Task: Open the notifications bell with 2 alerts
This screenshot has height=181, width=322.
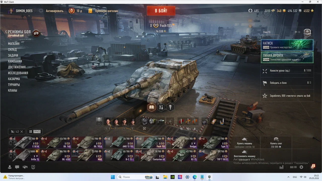Action: coord(312,167)
